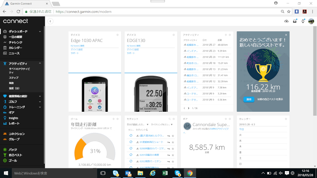
Task: Open settings gear on EDGE130 card
Action: [173, 35]
